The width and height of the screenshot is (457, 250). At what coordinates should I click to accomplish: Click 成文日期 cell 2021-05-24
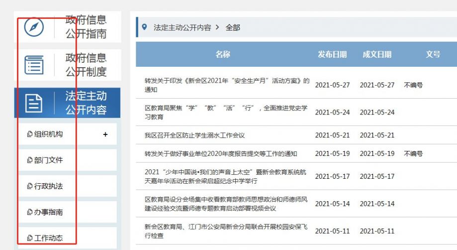coord(377,112)
